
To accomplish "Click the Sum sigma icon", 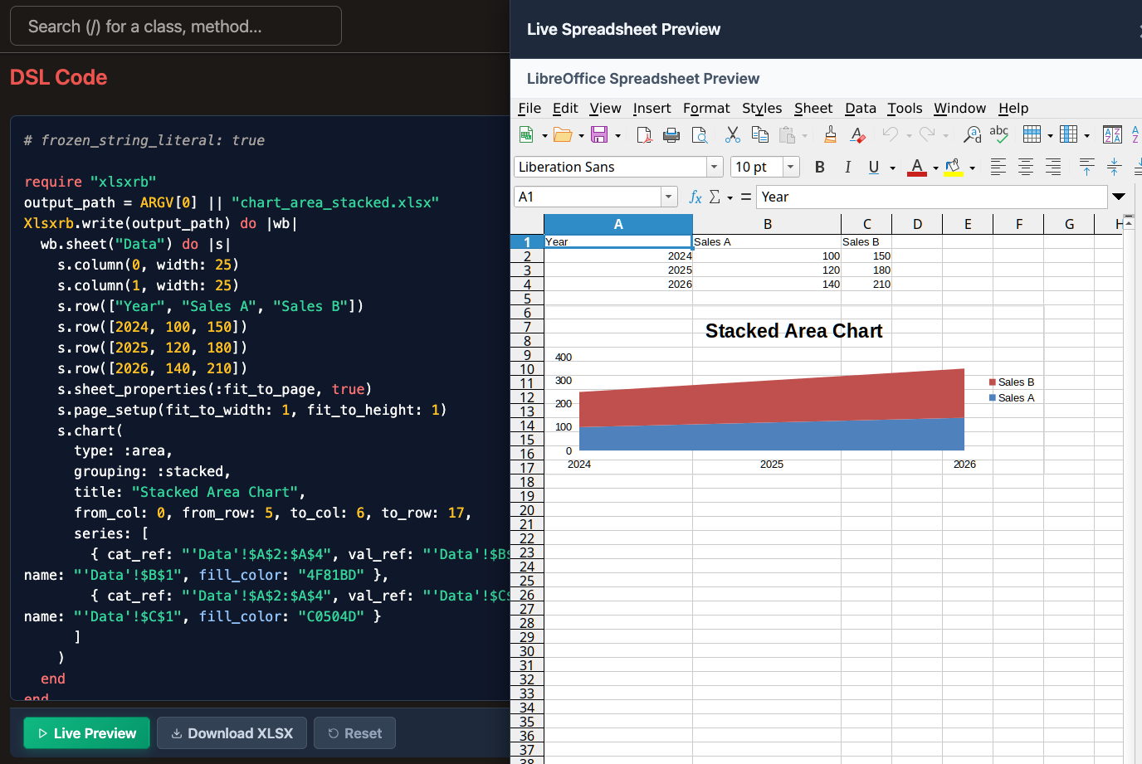I will click(715, 197).
